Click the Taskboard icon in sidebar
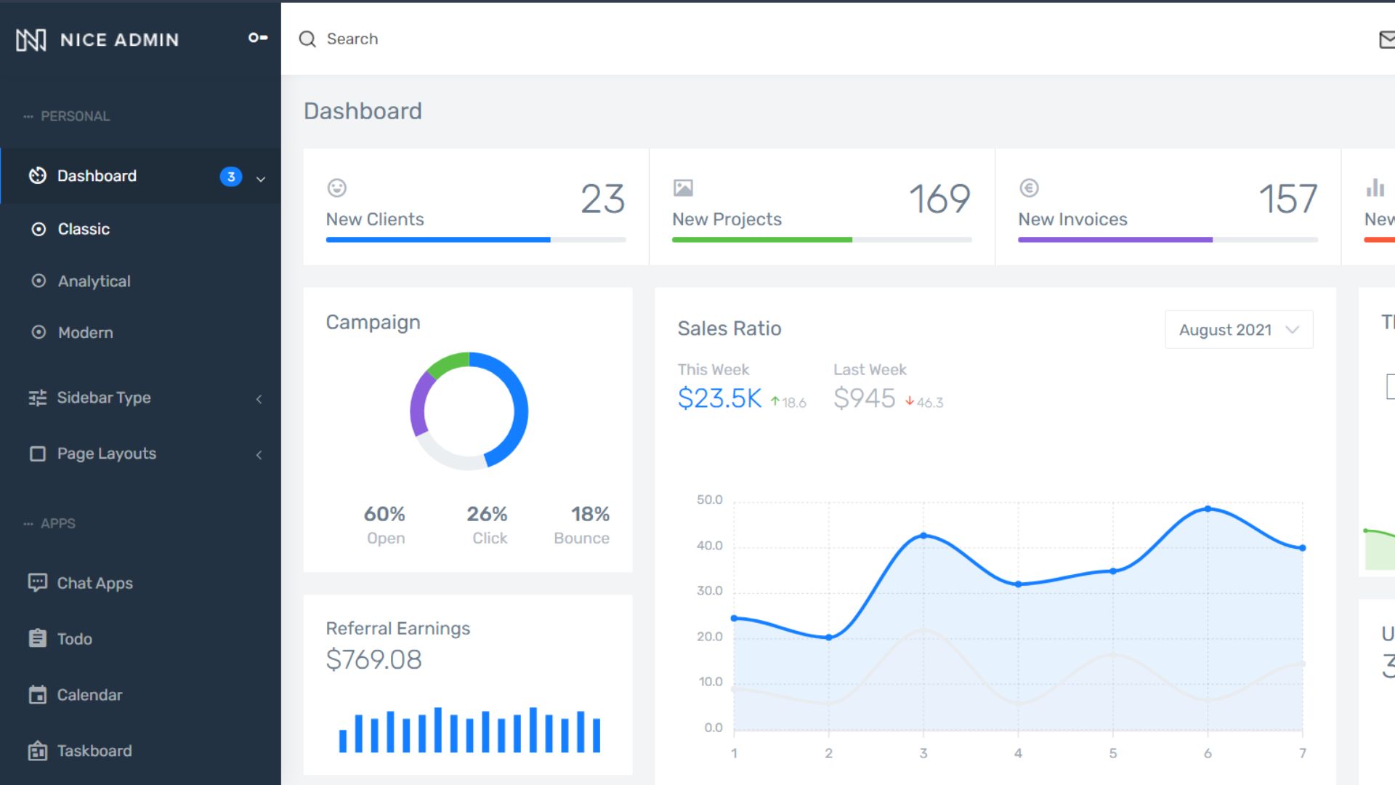The height and width of the screenshot is (785, 1395). point(37,751)
